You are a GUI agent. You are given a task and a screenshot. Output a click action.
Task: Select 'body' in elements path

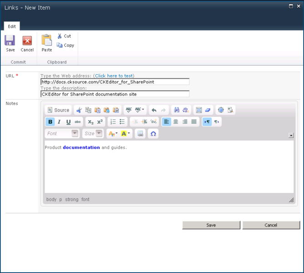point(51,199)
